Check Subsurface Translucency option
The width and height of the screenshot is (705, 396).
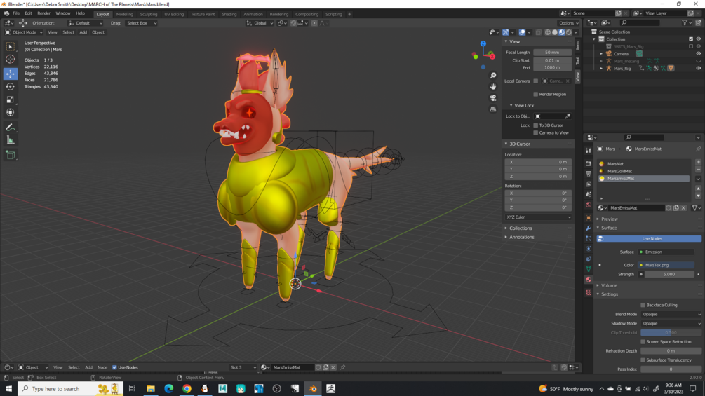pos(643,360)
